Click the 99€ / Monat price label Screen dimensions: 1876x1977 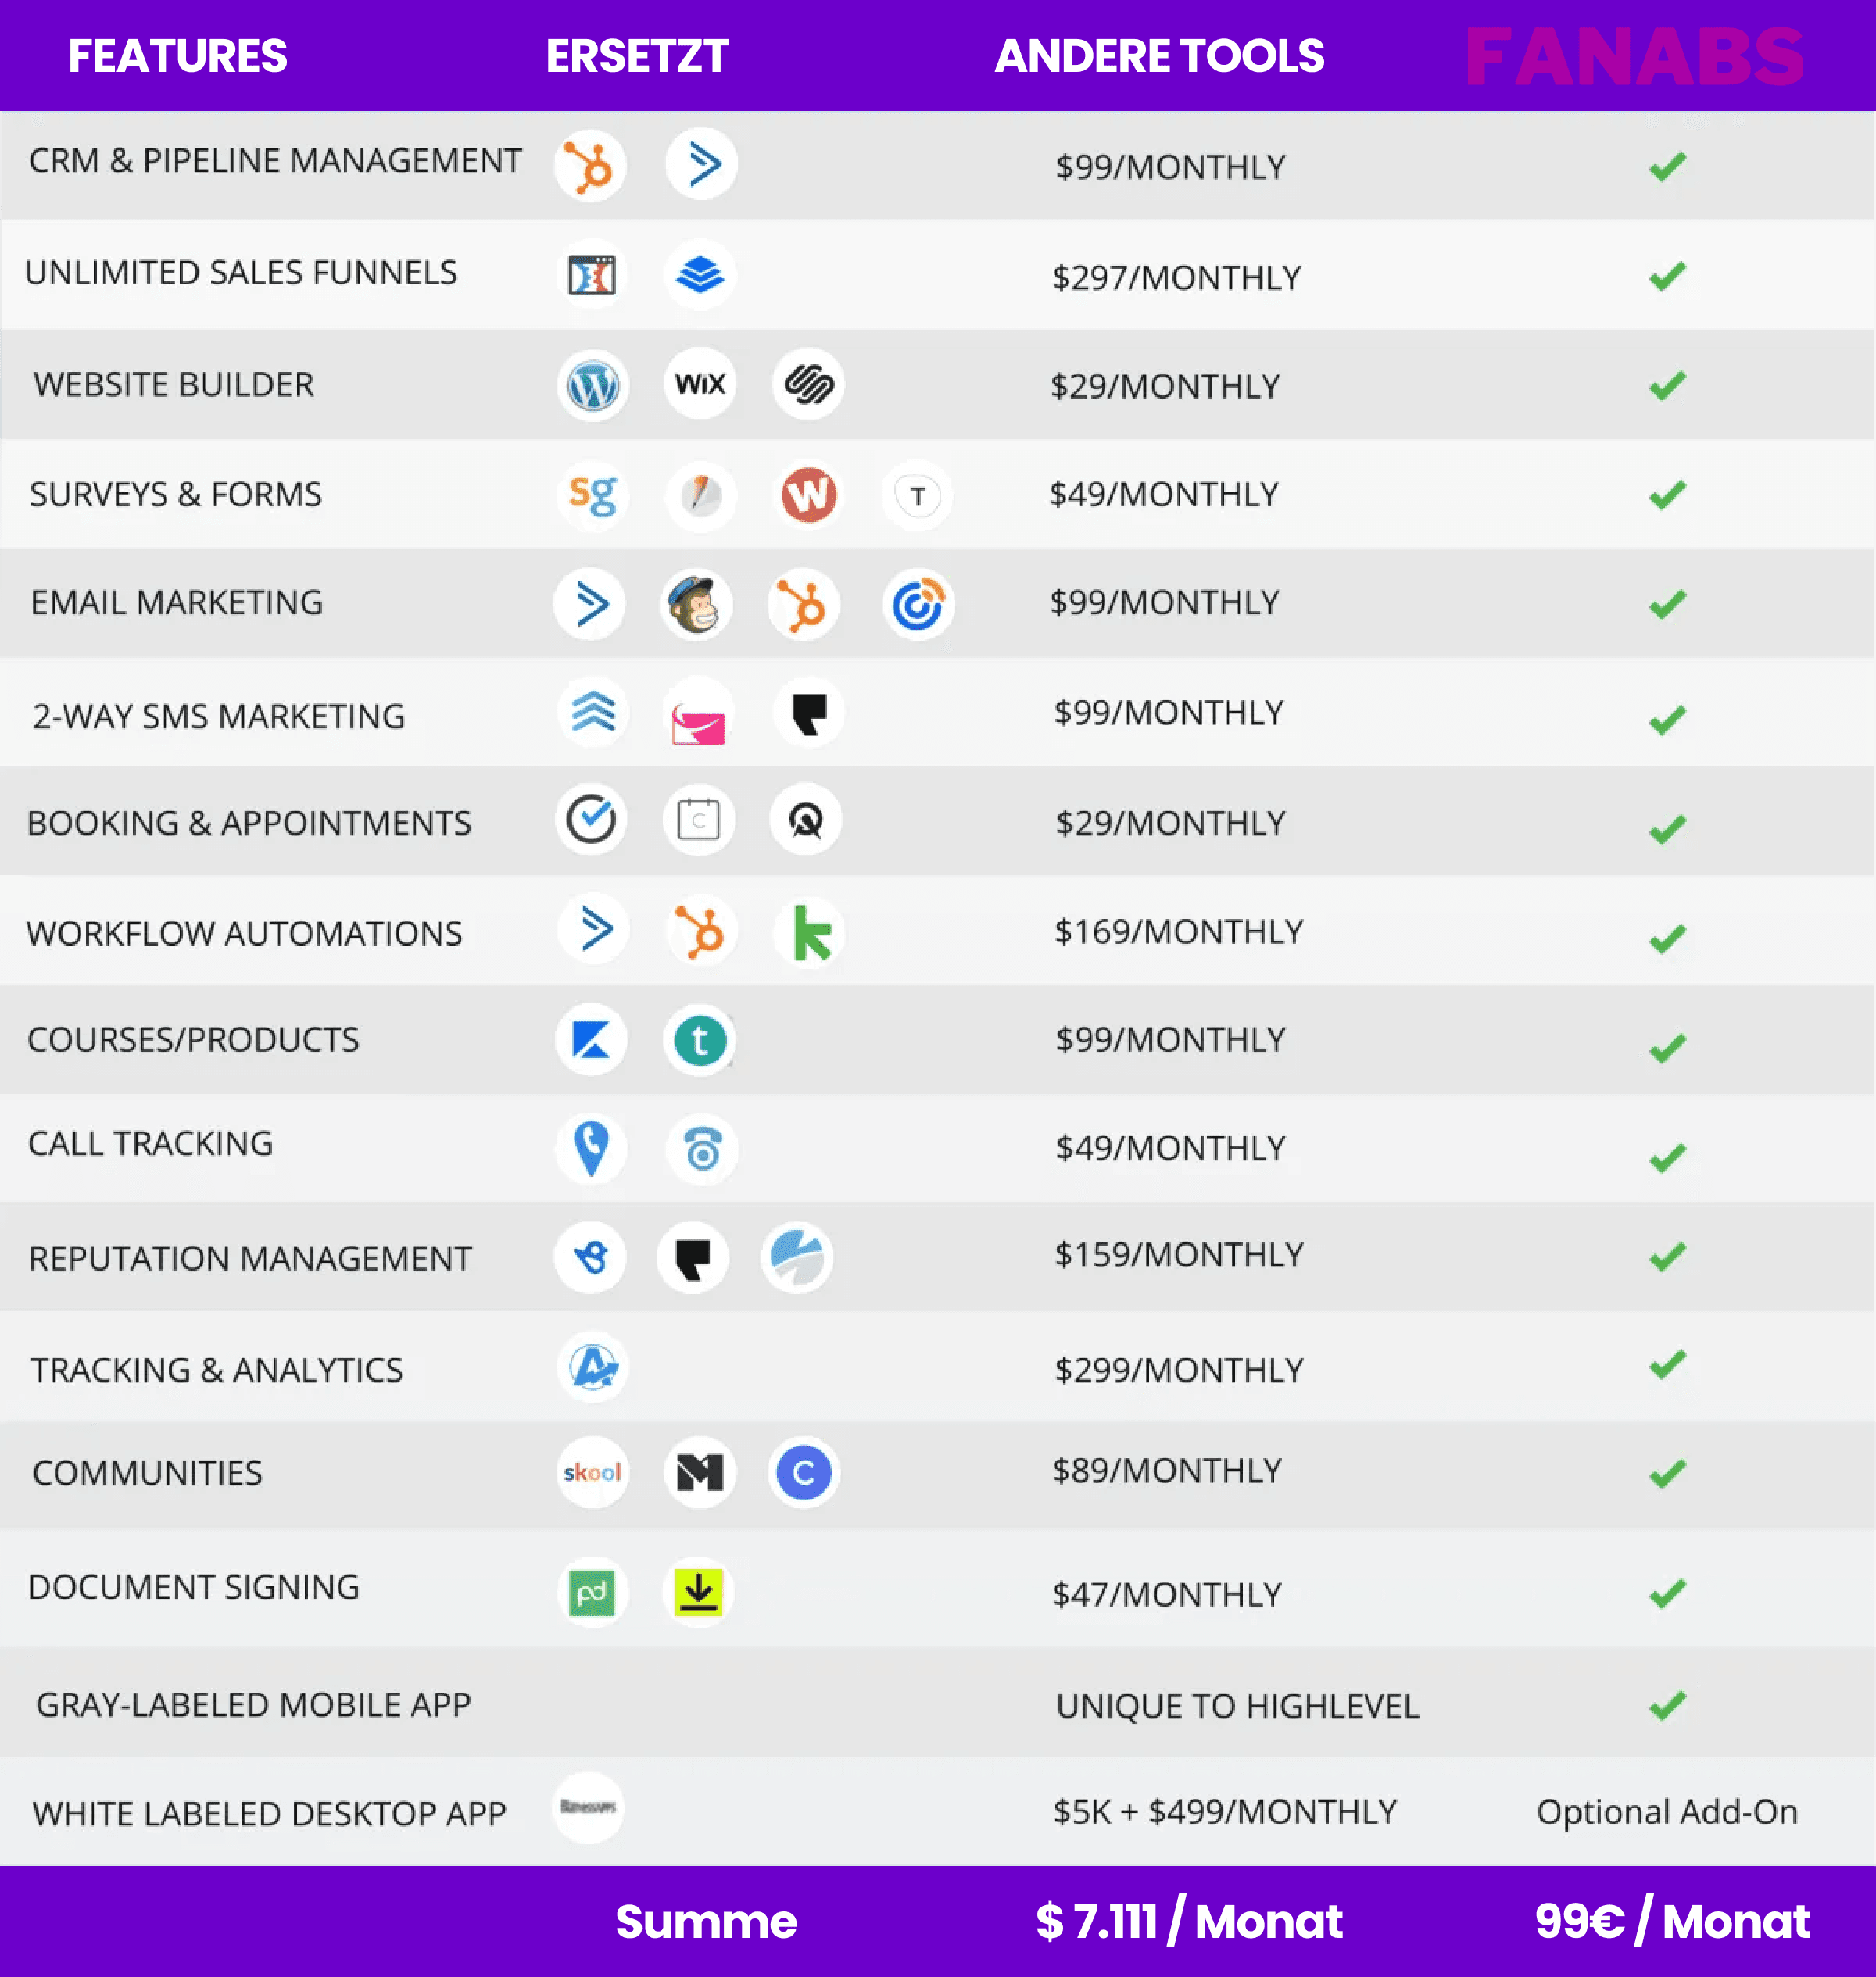point(1672,1920)
